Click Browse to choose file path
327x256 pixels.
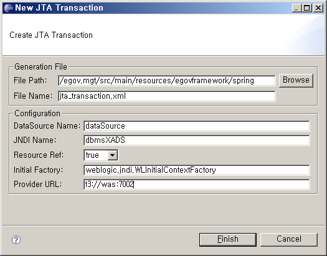(x=296, y=80)
